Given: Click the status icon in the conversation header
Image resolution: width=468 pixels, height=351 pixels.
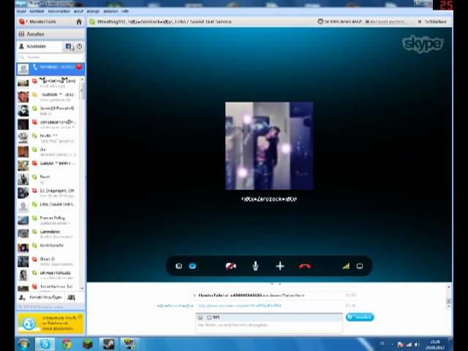Looking at the screenshot, I should pyautogui.click(x=92, y=22).
